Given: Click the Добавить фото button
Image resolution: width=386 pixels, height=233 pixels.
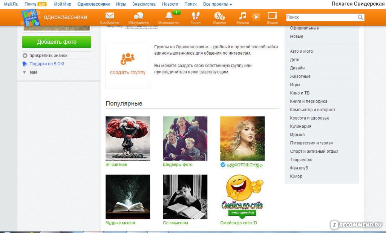Looking at the screenshot, I should click(57, 42).
